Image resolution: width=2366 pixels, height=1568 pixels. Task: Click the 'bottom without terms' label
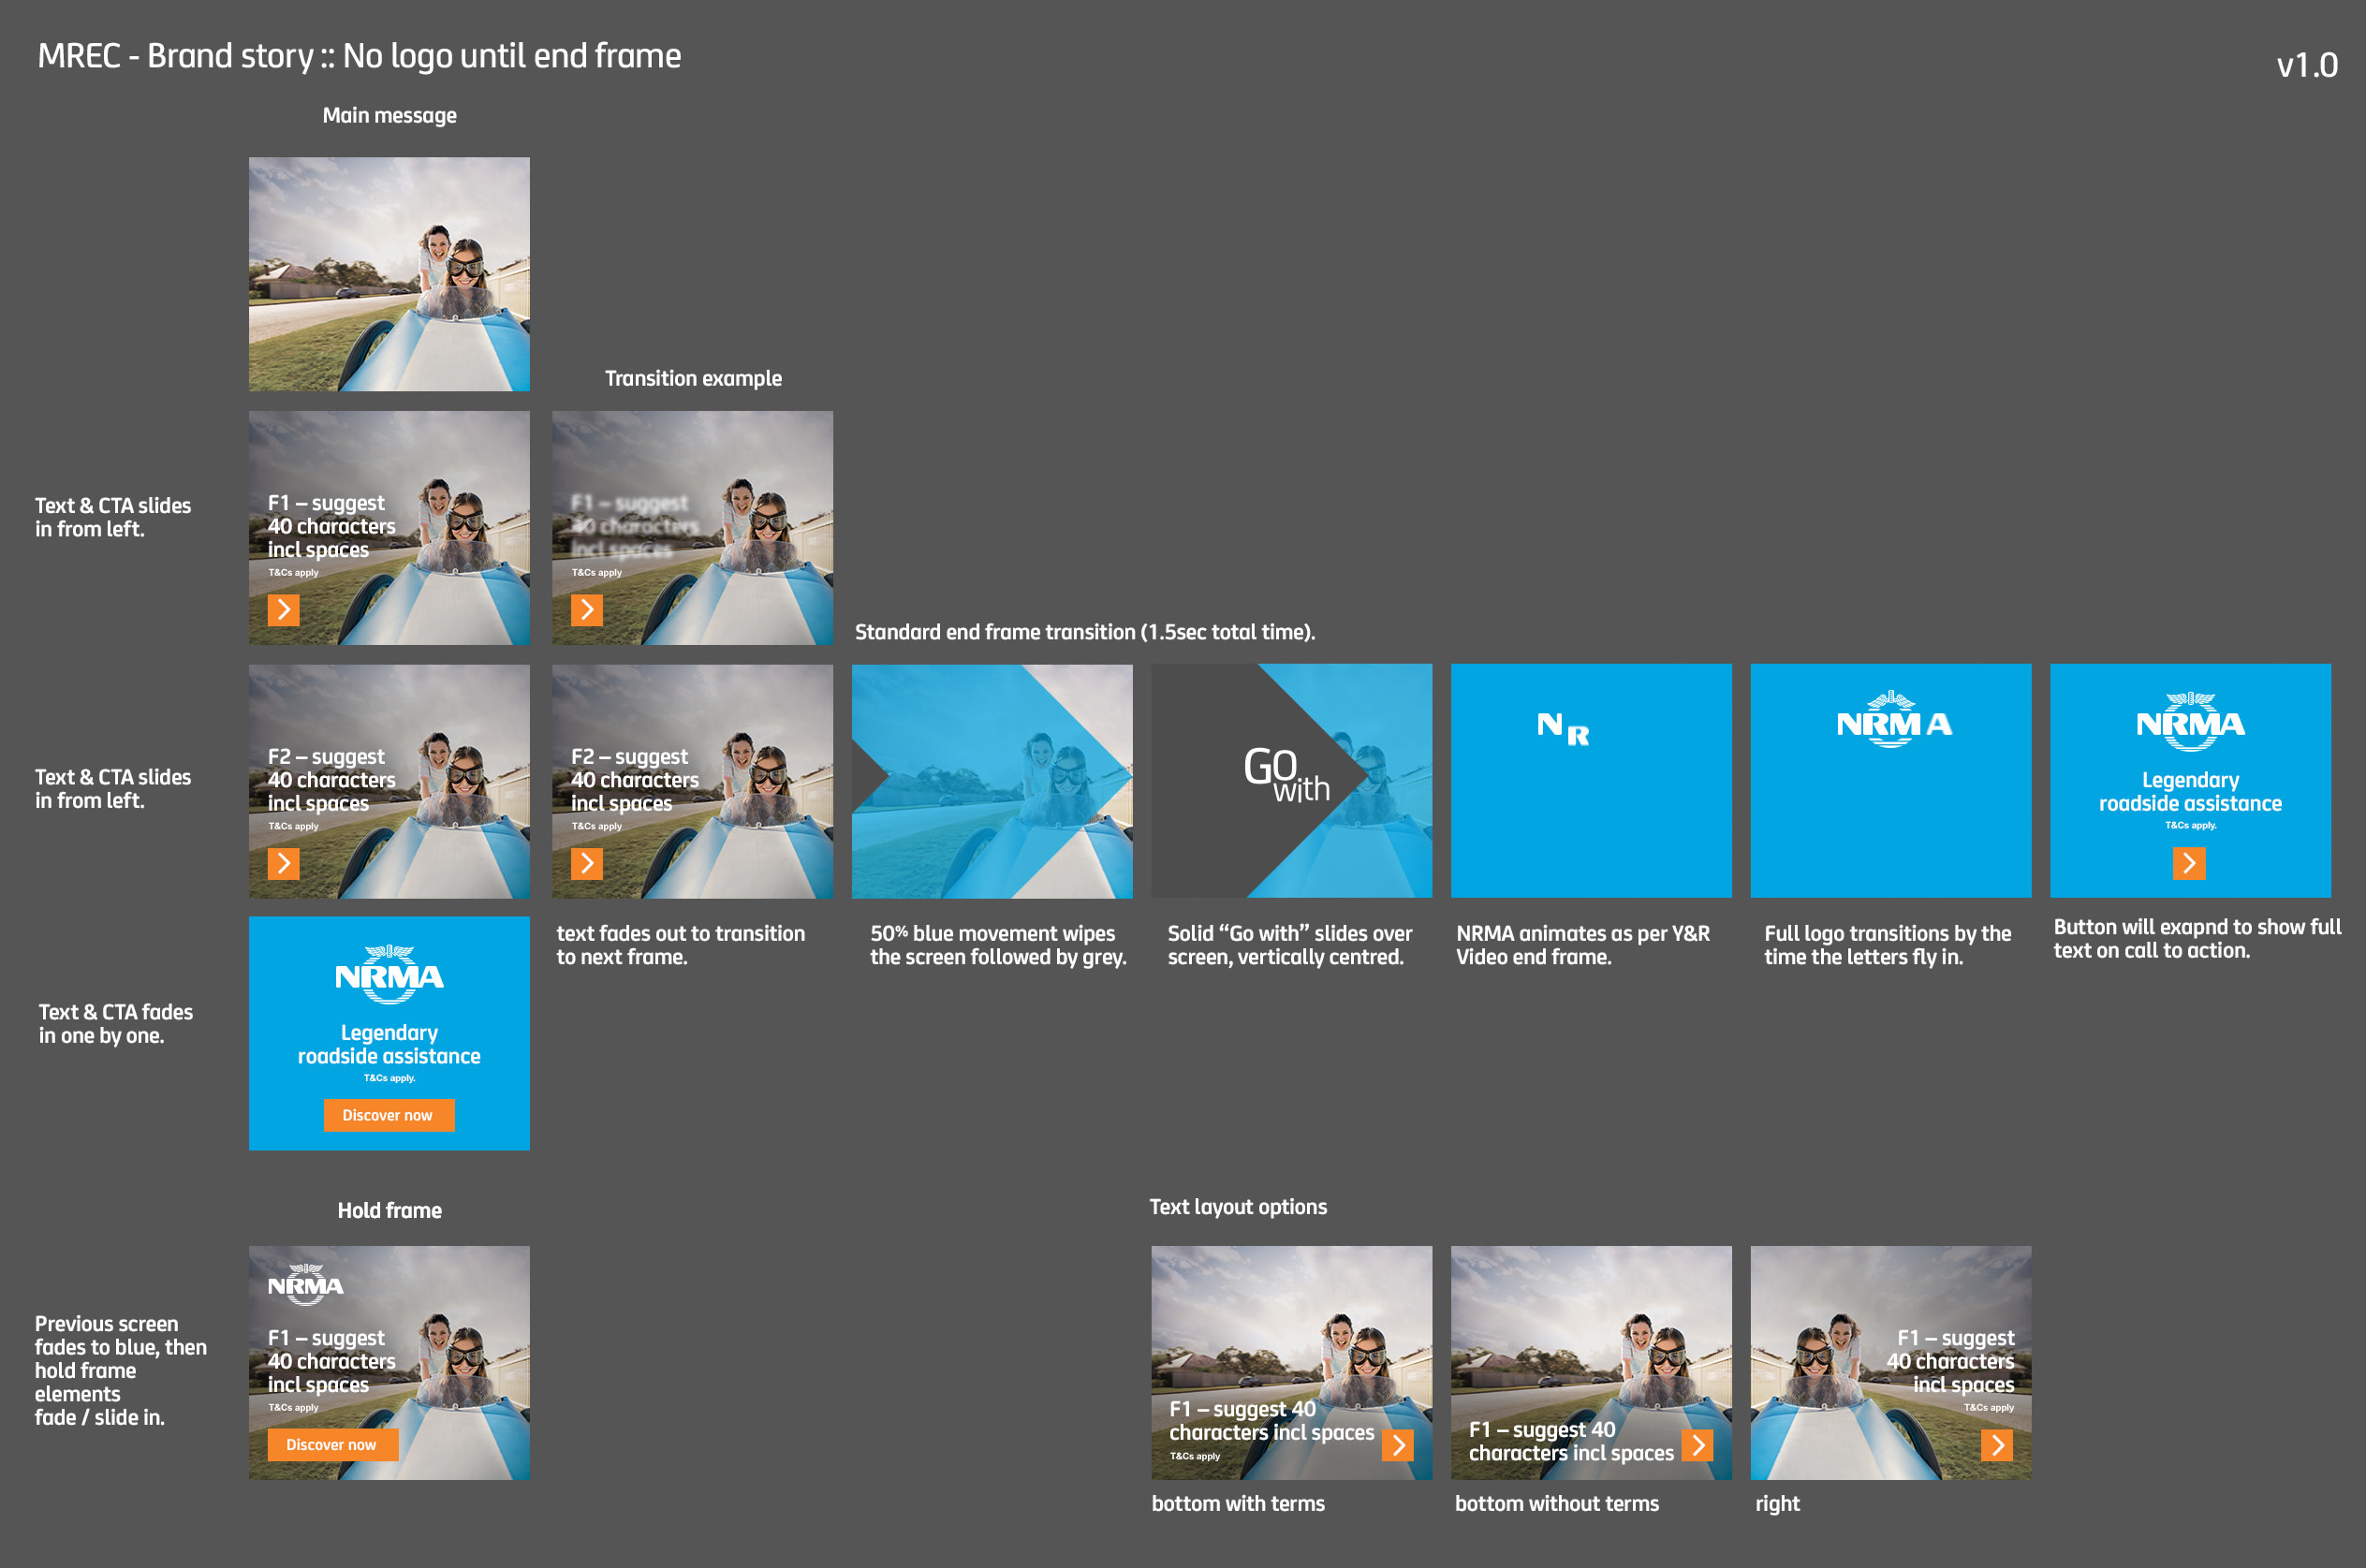[1557, 1504]
